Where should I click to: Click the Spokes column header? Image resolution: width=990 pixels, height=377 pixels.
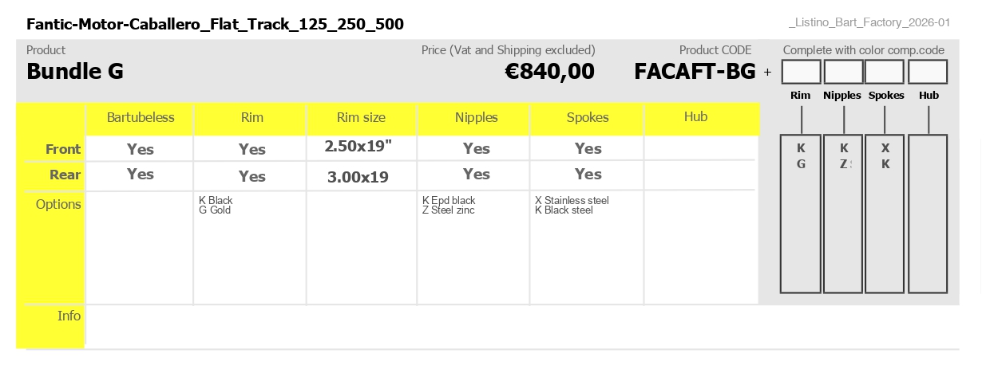point(588,118)
